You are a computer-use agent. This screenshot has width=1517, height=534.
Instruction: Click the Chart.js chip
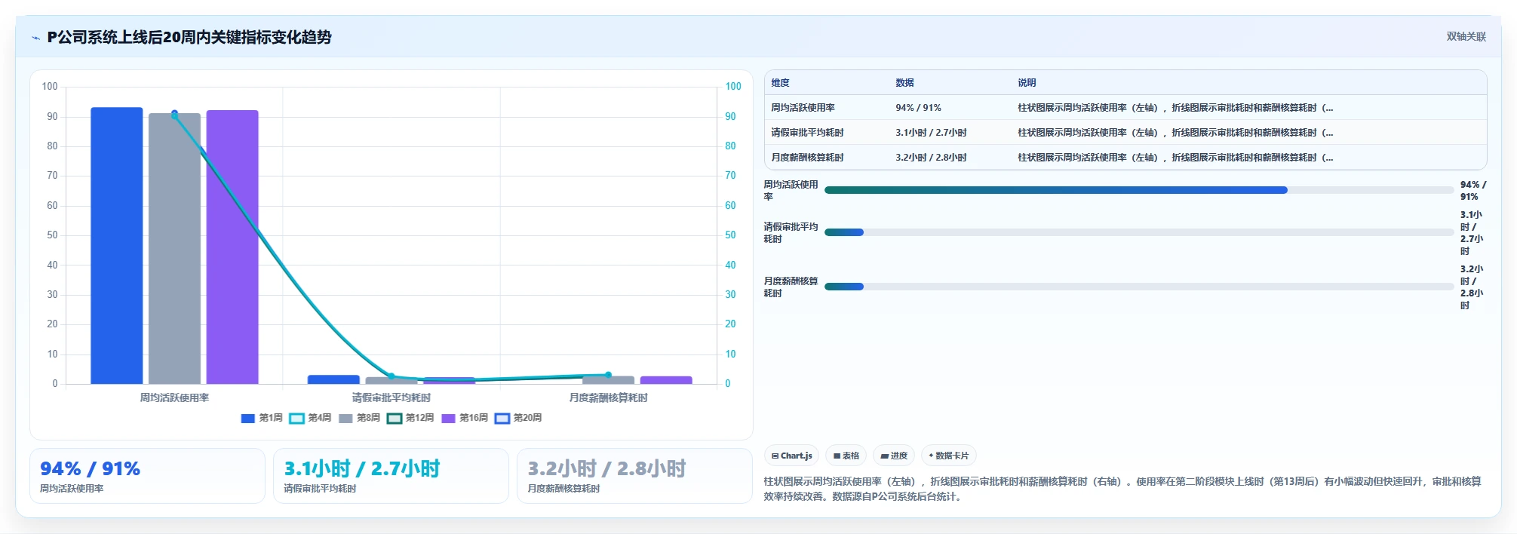791,456
